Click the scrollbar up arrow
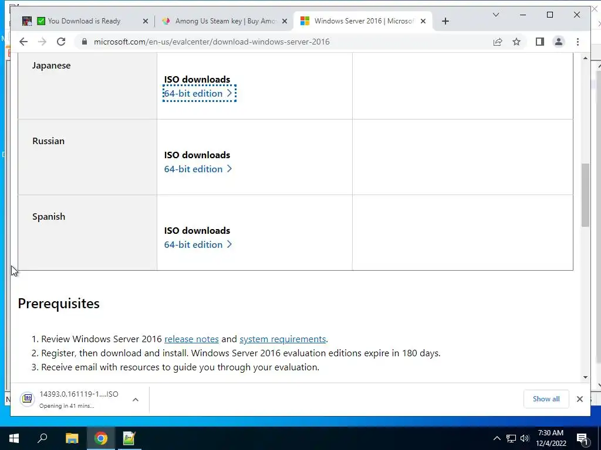 click(x=585, y=58)
